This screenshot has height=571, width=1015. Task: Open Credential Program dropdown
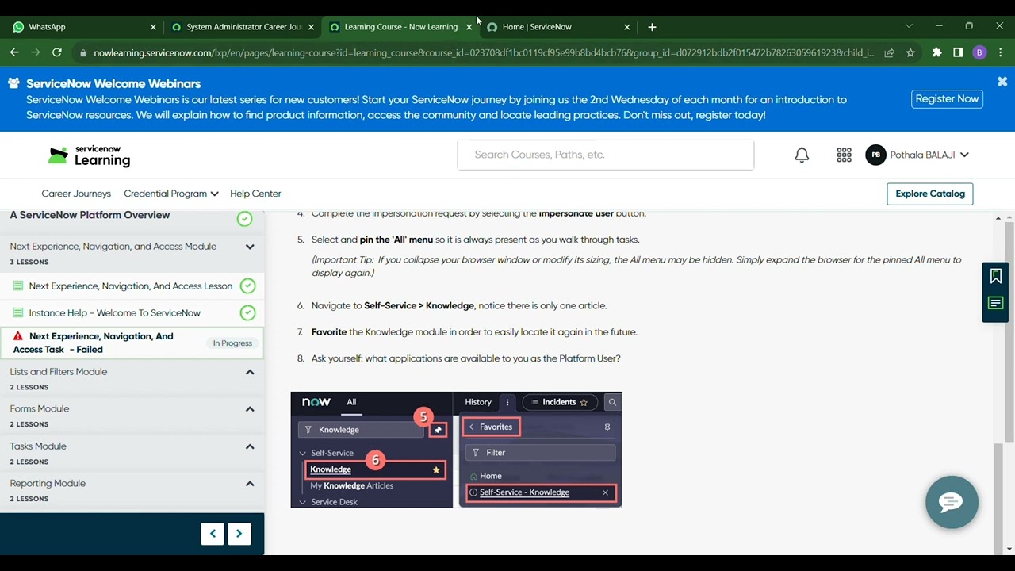(x=170, y=194)
